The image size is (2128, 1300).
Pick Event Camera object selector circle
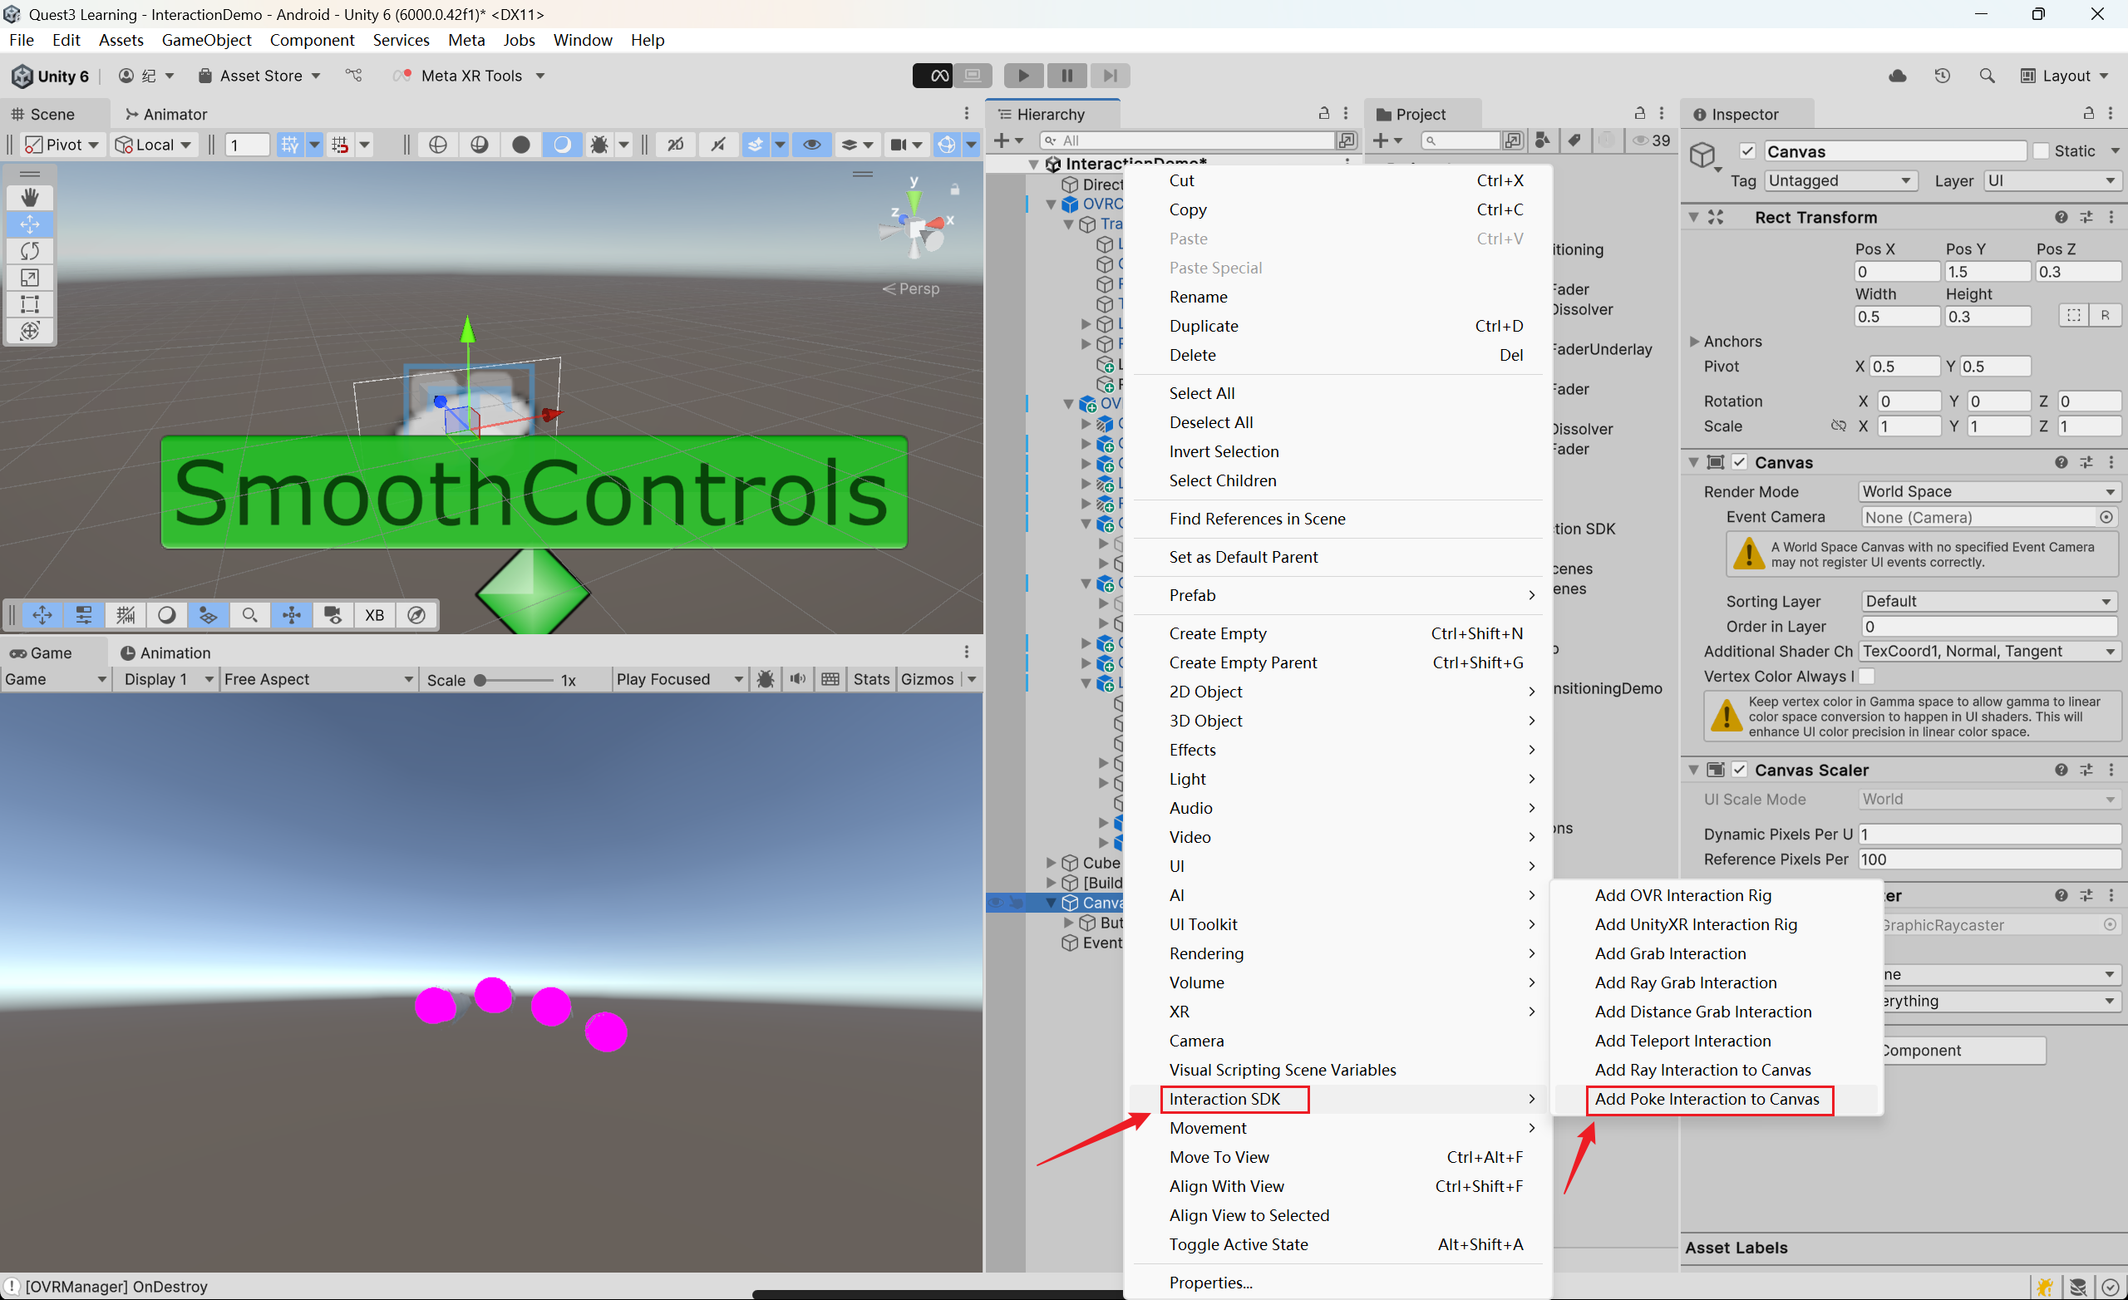[x=2106, y=516]
